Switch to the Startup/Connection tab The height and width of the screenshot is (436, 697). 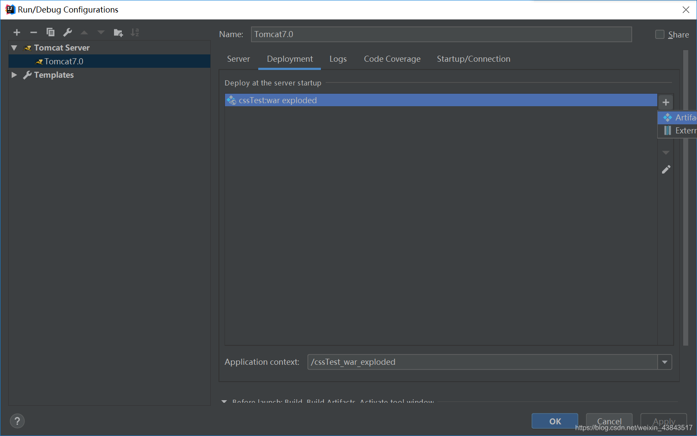tap(474, 59)
